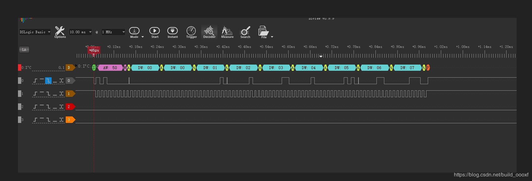Viewport: 532px width, 181px height.
Task: Toggle highlighted falling edge trigger on channel 0
Action: 48,81
